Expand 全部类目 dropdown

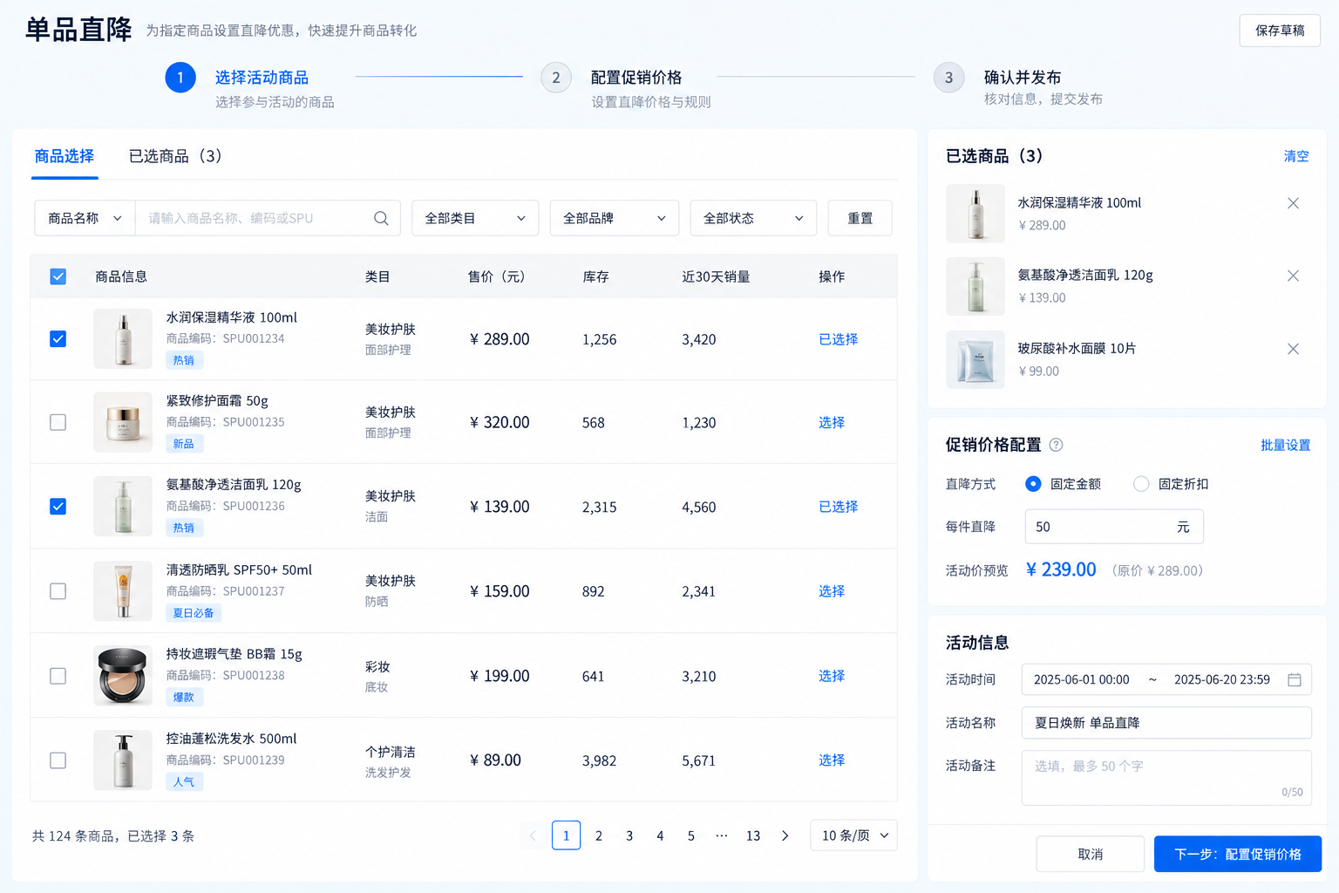475,218
